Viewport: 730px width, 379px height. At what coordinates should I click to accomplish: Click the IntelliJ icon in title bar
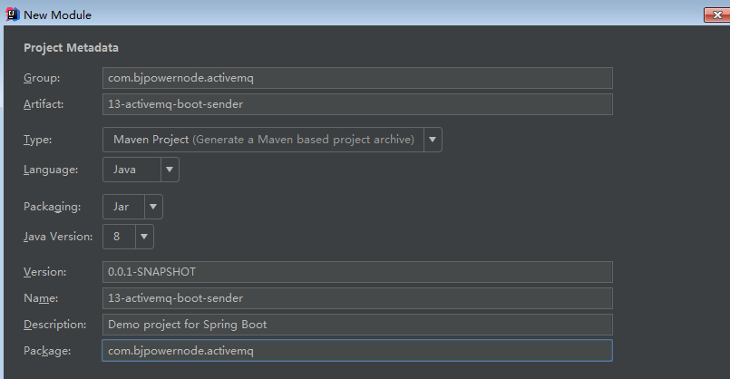click(x=11, y=15)
